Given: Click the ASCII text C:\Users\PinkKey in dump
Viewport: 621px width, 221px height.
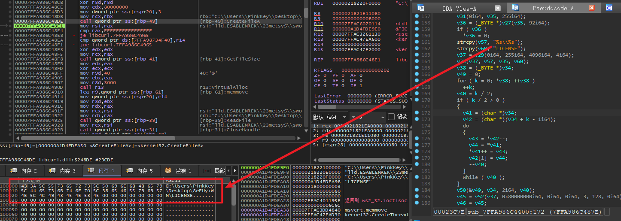Looking at the screenshot, I should pyautogui.click(x=189, y=185).
